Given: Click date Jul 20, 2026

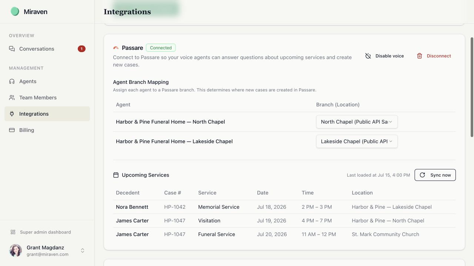Looking at the screenshot, I should pyautogui.click(x=271, y=234).
